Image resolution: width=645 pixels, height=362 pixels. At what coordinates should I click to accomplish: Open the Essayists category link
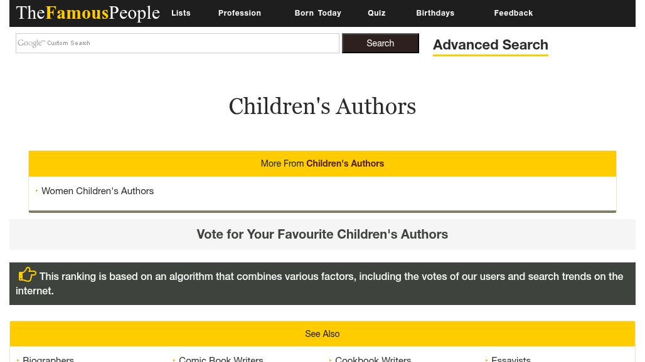pos(511,358)
